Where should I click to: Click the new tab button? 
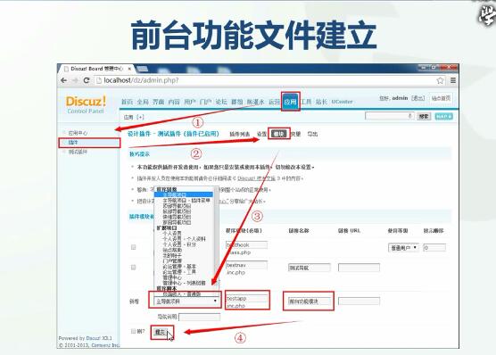[142, 69]
